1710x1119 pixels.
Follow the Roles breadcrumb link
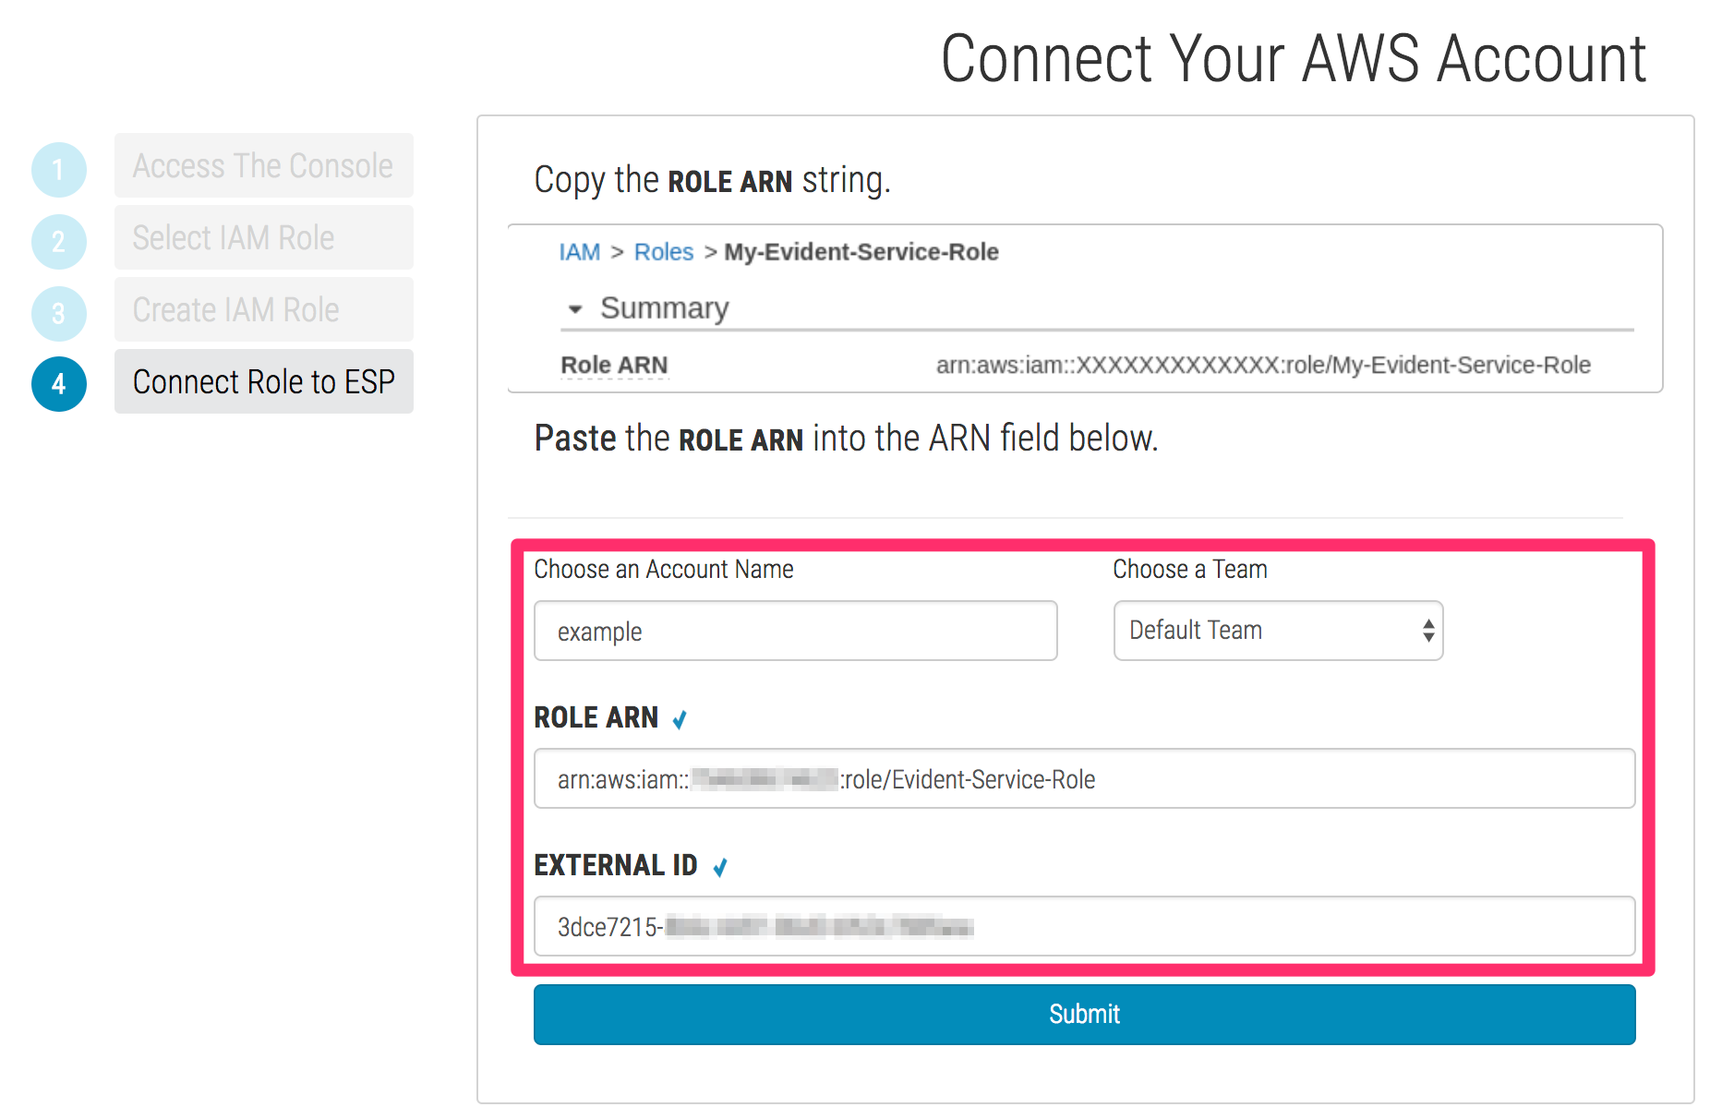[663, 252]
